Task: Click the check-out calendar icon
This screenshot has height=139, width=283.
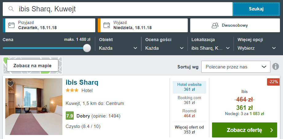Action: pyautogui.click(x=107, y=25)
